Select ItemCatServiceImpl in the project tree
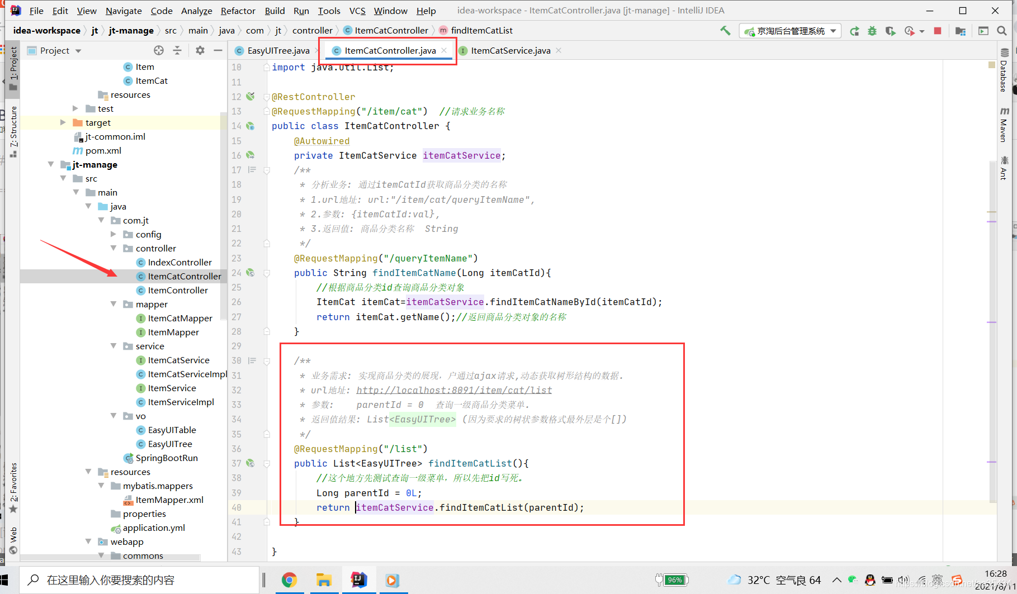This screenshot has height=594, width=1017. pyautogui.click(x=182, y=374)
